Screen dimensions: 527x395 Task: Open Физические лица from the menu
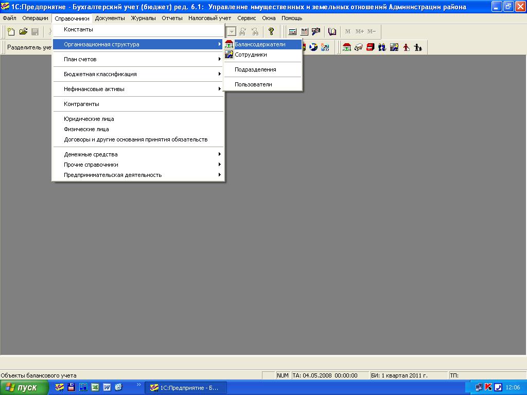coord(138,129)
